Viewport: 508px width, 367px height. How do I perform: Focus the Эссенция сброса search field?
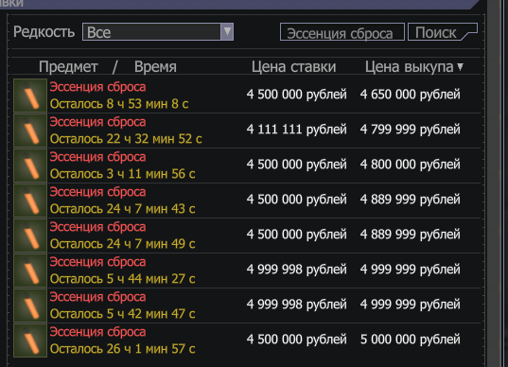click(x=342, y=32)
